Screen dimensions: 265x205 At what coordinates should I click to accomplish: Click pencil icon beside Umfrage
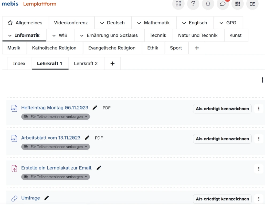[x=47, y=198]
